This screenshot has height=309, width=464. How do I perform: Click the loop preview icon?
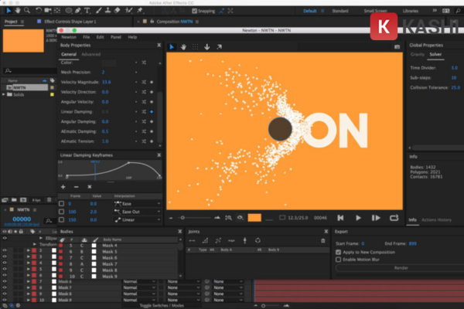[394, 219]
